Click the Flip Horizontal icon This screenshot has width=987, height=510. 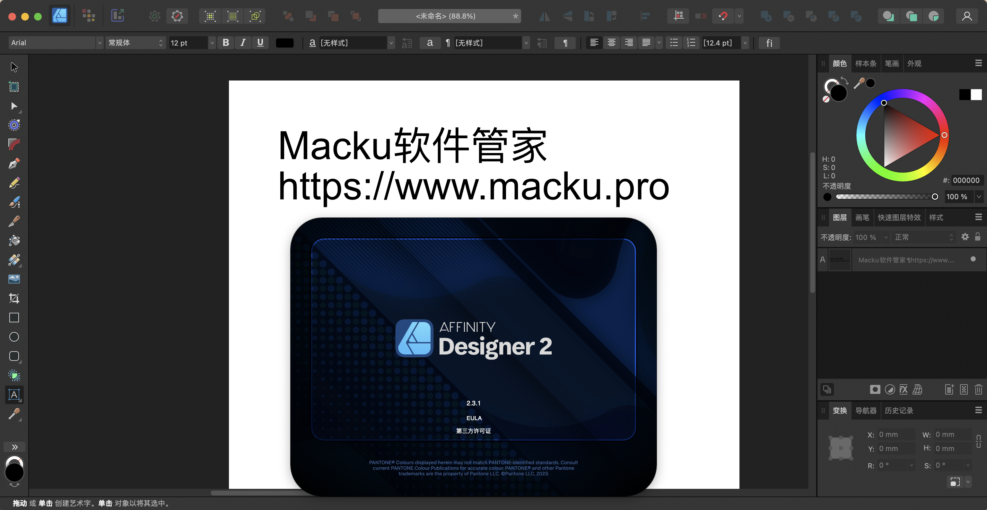(544, 16)
